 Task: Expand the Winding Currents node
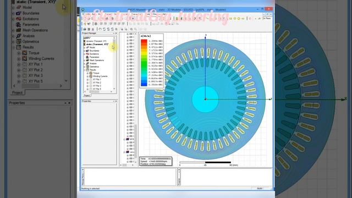[88, 76]
